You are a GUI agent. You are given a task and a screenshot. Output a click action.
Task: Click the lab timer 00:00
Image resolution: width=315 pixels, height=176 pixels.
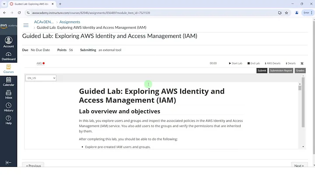pos(213,63)
